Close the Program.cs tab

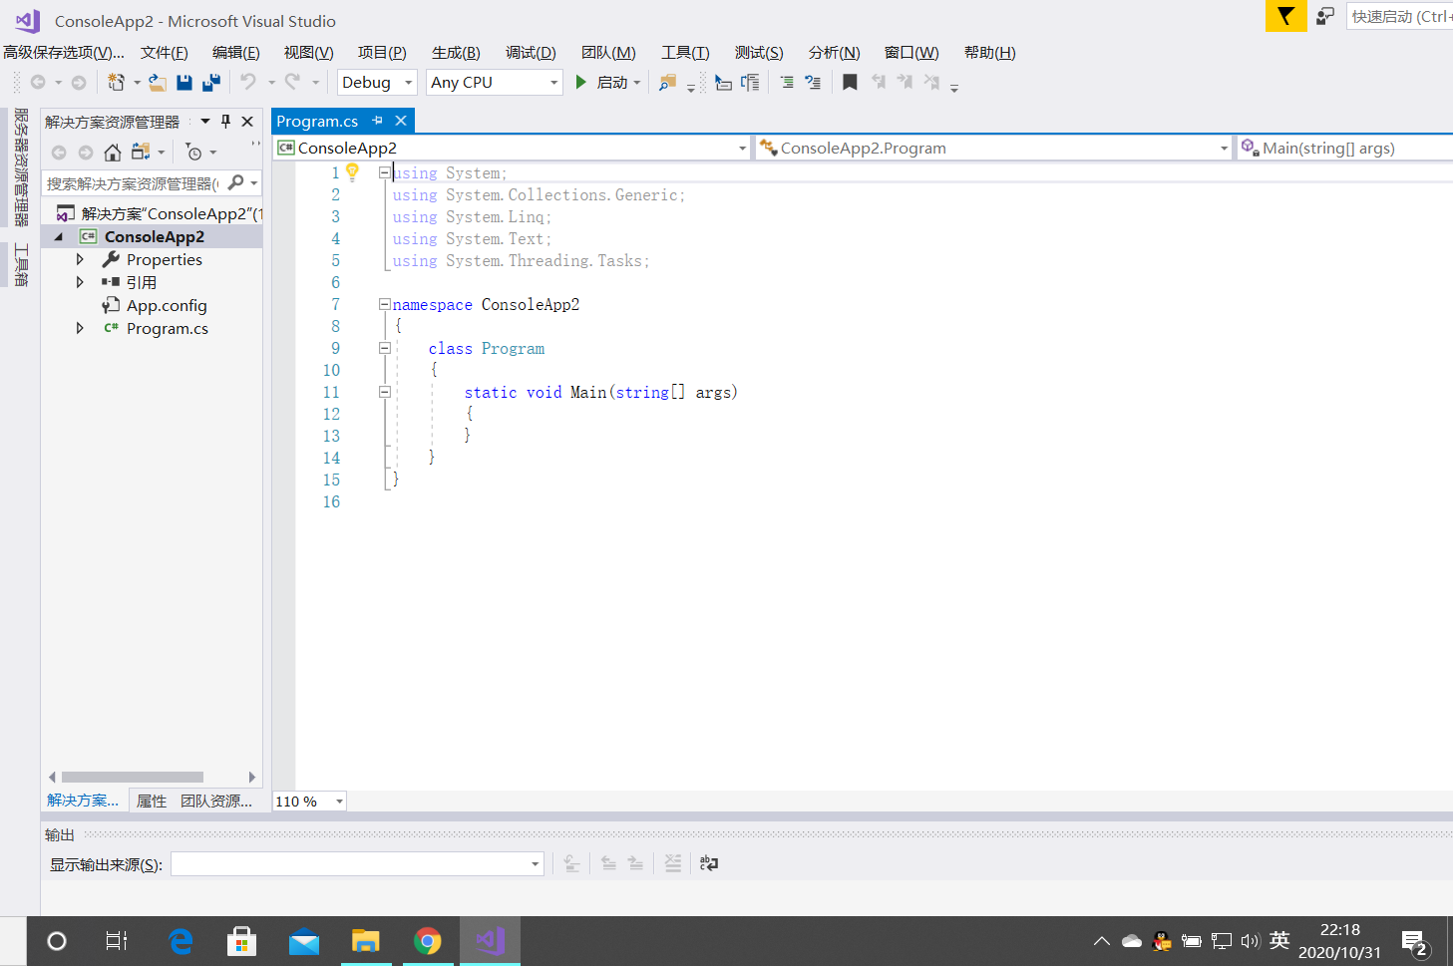(x=401, y=121)
